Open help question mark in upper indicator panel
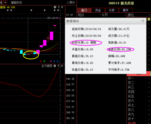Viewport: 151px width, 124px height. tap(59, 7)
